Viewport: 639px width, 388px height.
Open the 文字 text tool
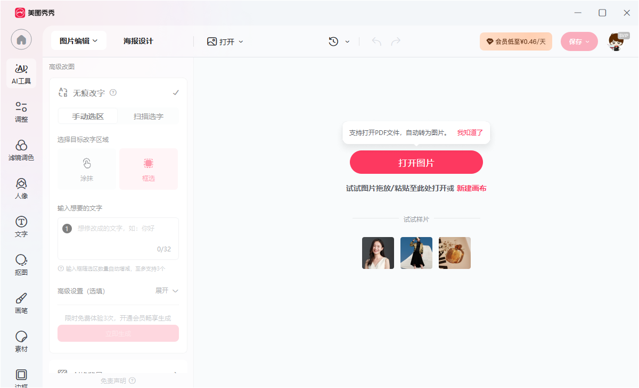point(21,226)
